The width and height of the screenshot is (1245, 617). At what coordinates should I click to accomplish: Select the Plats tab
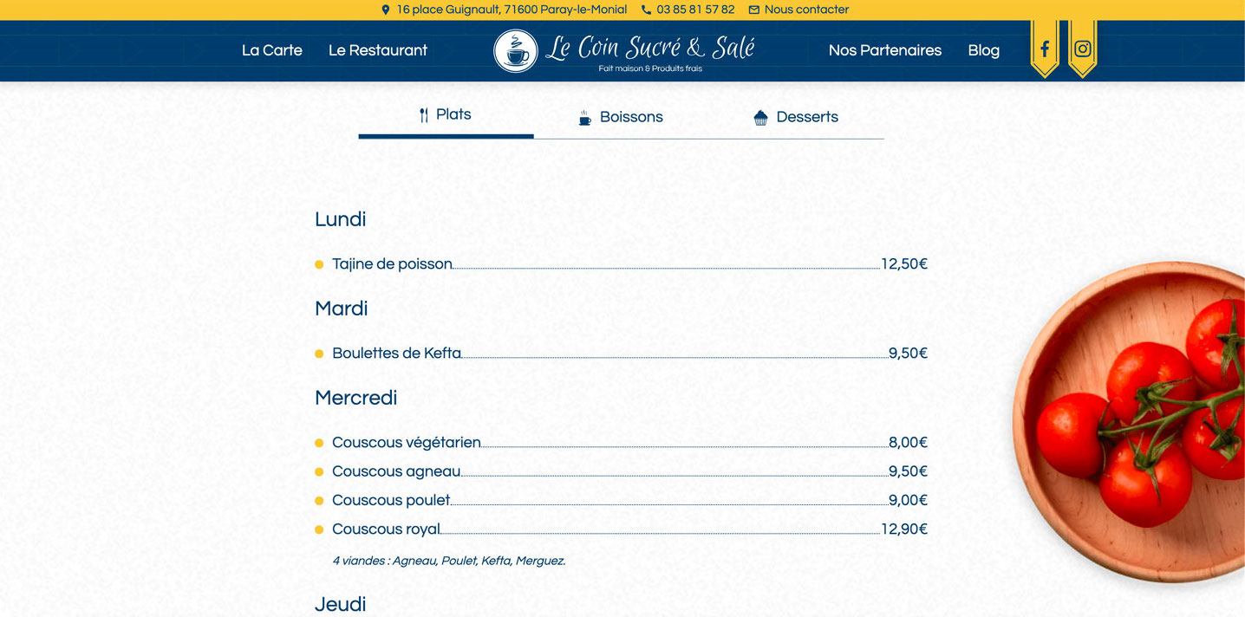pyautogui.click(x=453, y=114)
